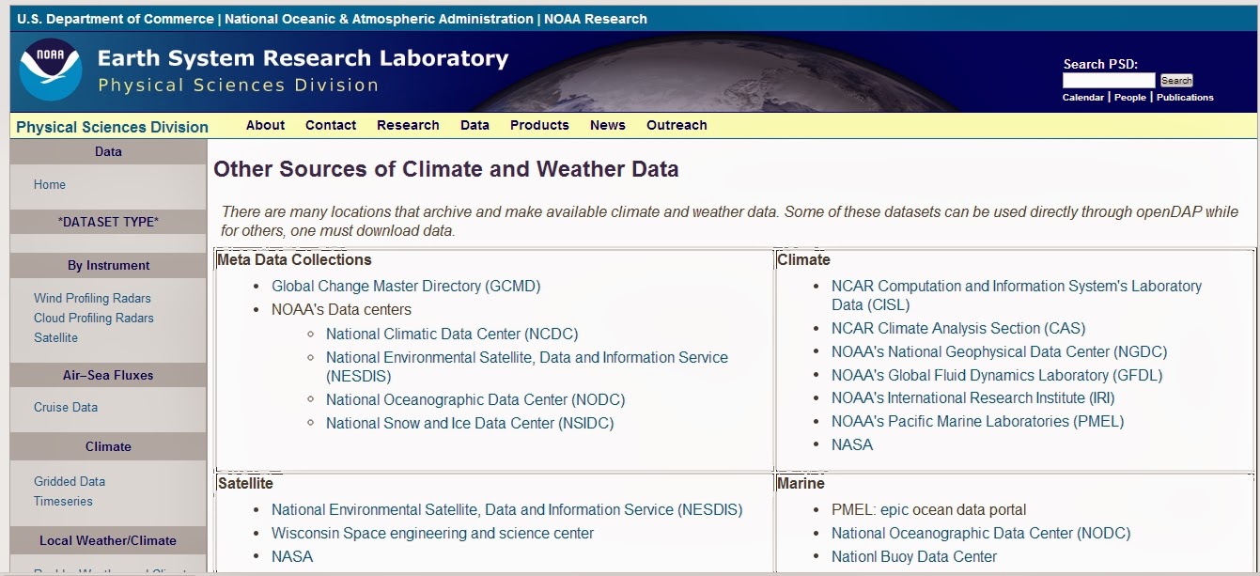Screen dimensions: 1260x576
Task: Open Gridded Data under Climate
Action: [x=70, y=482]
